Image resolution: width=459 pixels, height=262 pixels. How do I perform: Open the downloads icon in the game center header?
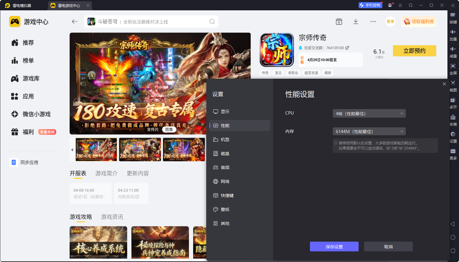[356, 22]
